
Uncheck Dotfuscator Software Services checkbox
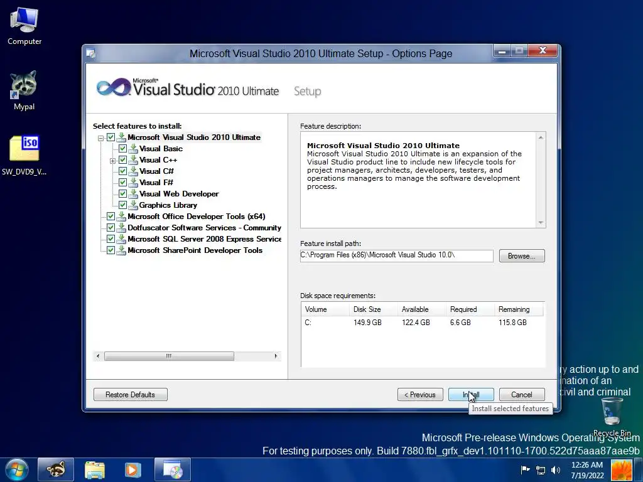click(111, 227)
